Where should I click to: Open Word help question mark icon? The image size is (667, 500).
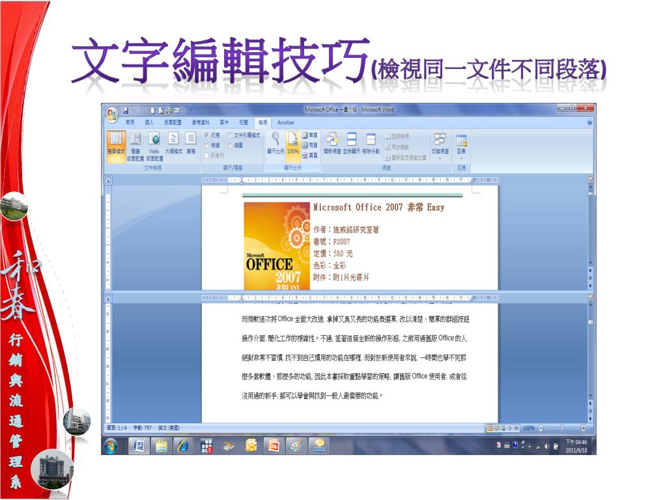(589, 122)
